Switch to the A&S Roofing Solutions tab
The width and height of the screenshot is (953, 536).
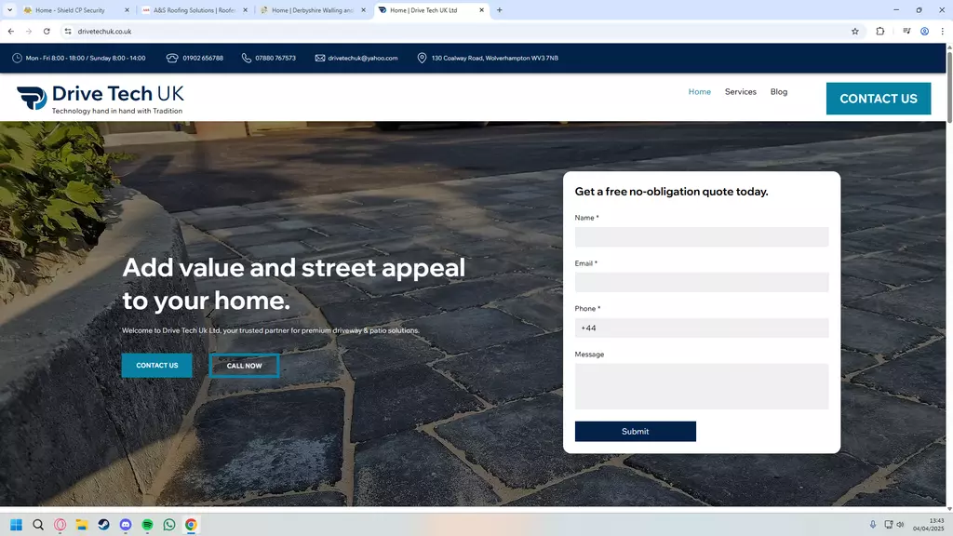(x=194, y=10)
